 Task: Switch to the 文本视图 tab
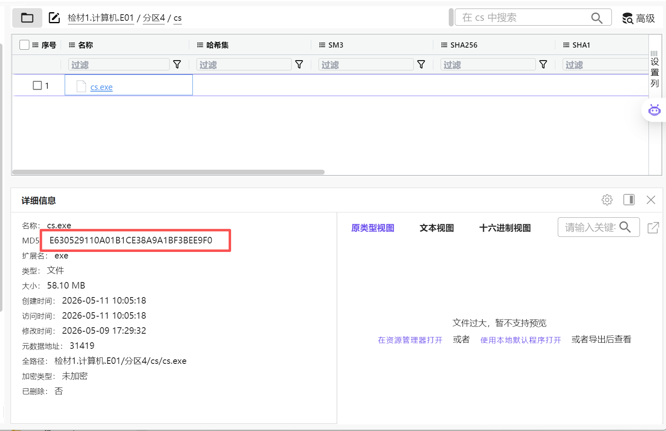[x=437, y=228]
